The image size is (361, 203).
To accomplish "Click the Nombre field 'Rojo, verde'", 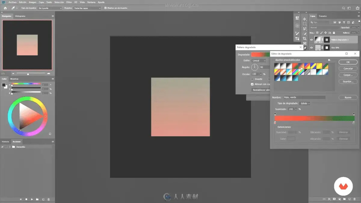I will pos(304,97).
